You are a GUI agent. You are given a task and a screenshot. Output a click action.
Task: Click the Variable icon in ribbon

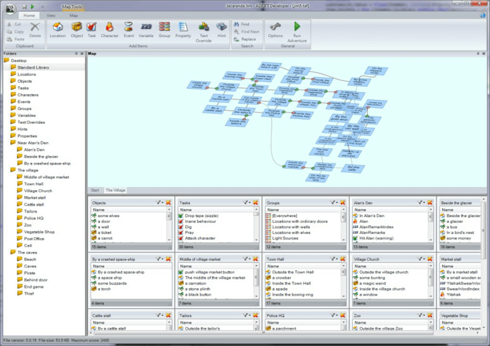click(146, 30)
